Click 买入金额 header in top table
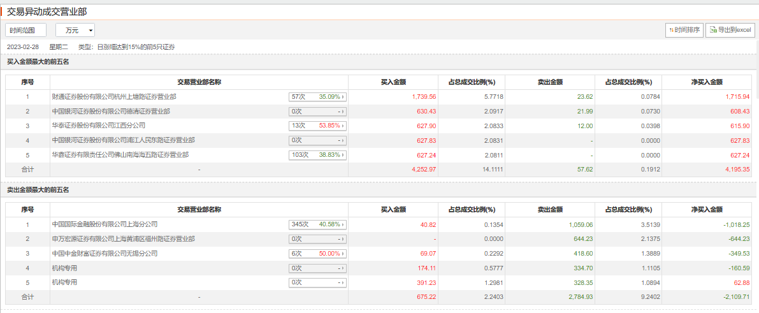The image size is (759, 313). point(393,82)
